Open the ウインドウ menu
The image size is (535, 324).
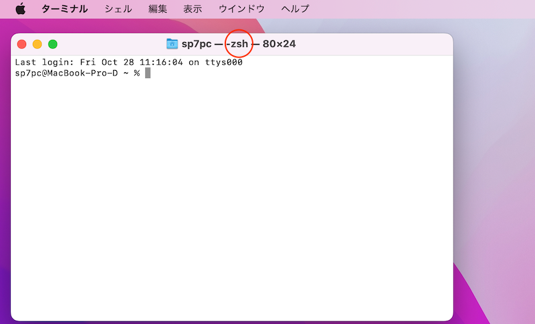(241, 9)
